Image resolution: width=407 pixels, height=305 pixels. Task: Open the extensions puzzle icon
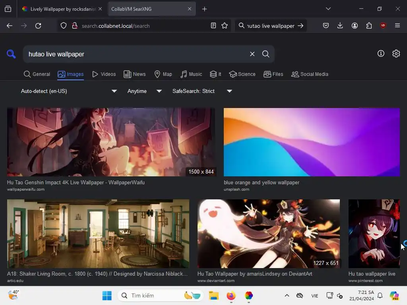(369, 25)
